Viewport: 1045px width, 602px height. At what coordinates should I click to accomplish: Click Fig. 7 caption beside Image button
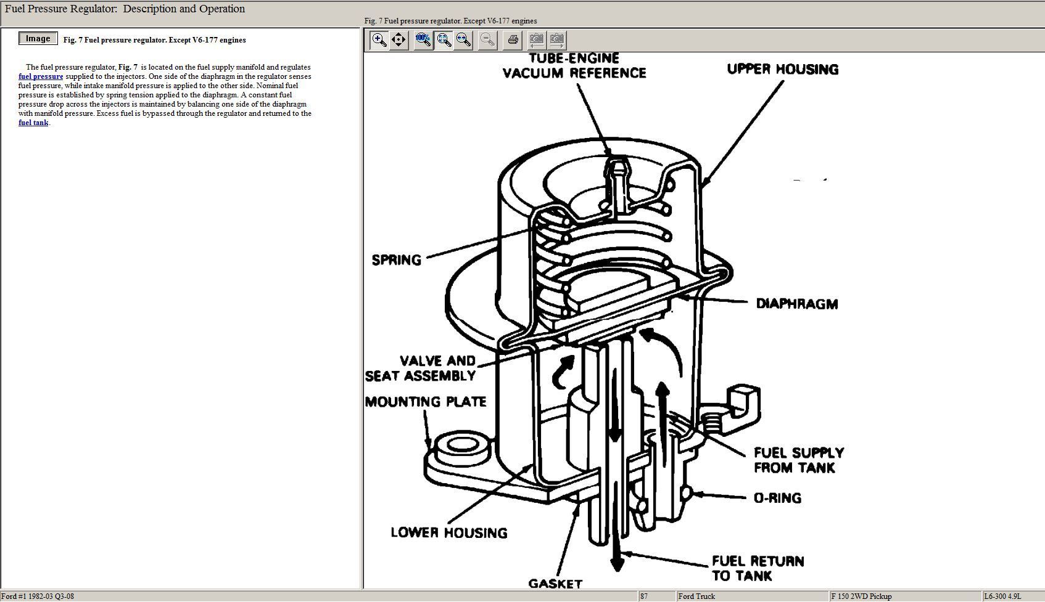pyautogui.click(x=154, y=40)
